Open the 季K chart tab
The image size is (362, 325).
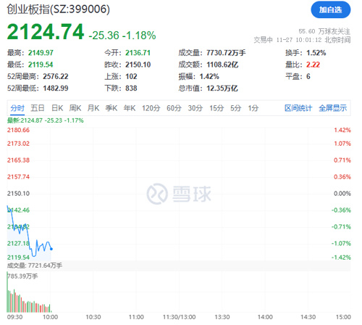click(x=111, y=108)
